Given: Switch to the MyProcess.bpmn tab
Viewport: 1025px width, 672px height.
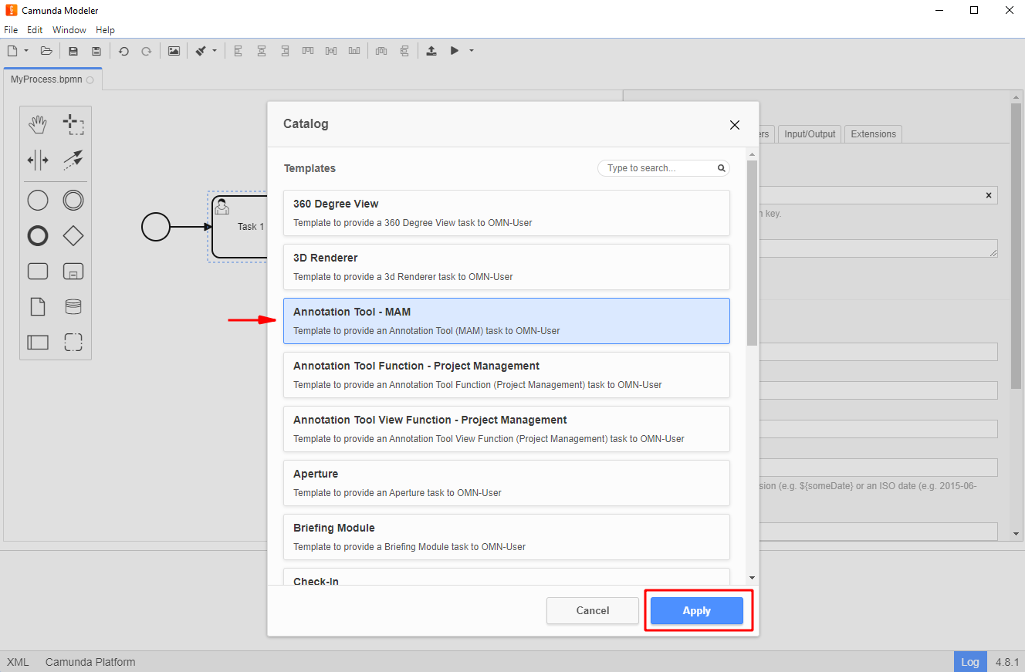Looking at the screenshot, I should point(46,79).
